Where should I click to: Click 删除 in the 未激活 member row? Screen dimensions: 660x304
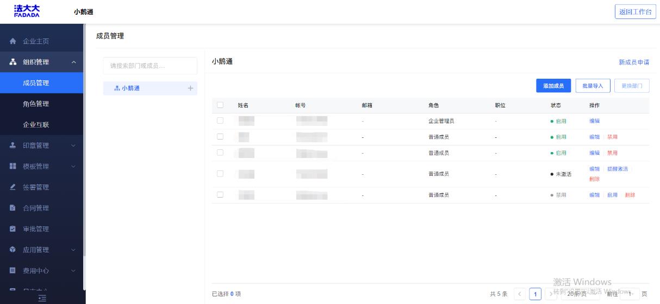(x=595, y=179)
